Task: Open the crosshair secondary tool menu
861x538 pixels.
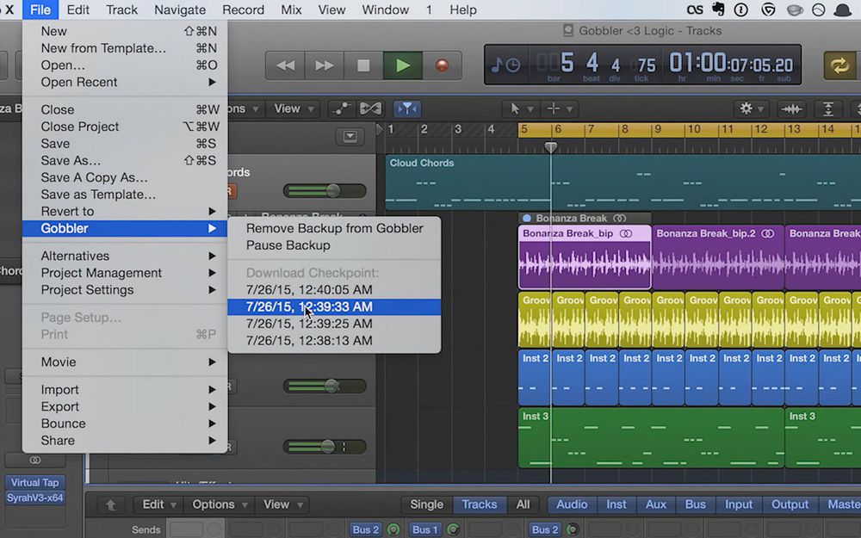Action: click(559, 108)
